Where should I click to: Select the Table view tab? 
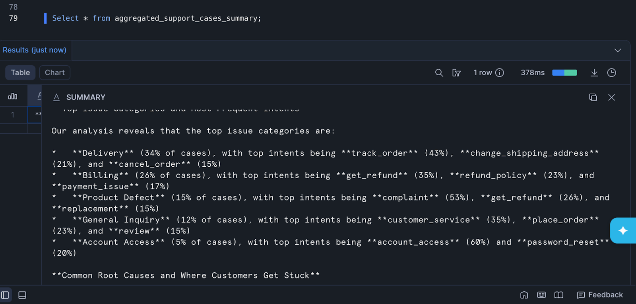click(x=20, y=72)
